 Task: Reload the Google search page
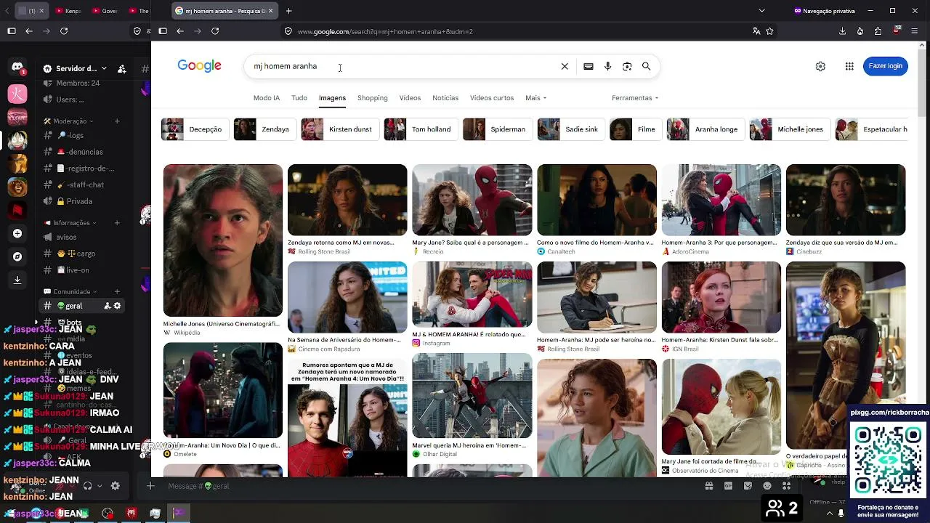pyautogui.click(x=215, y=31)
